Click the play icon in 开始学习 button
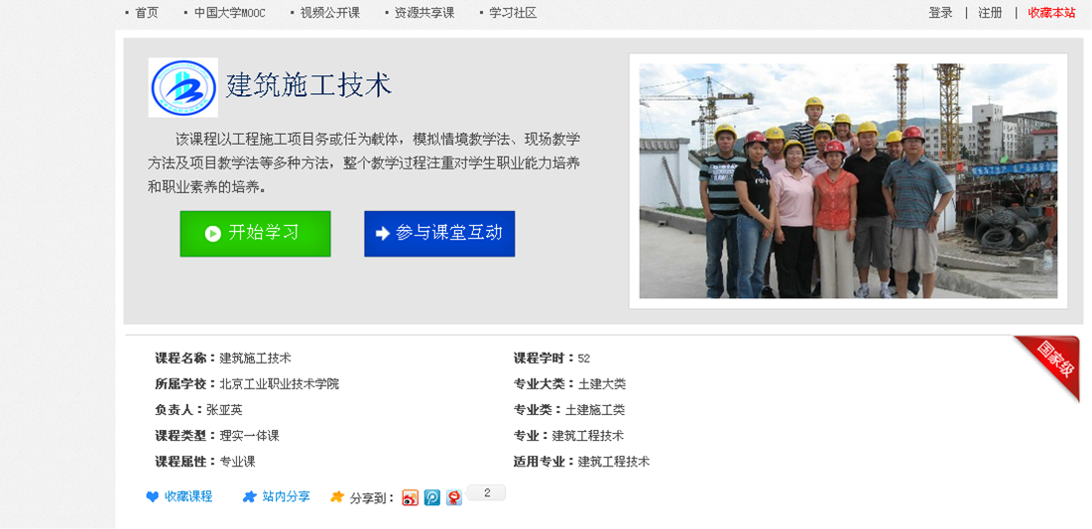Viewport: 1092px width, 529px height. 213,234
